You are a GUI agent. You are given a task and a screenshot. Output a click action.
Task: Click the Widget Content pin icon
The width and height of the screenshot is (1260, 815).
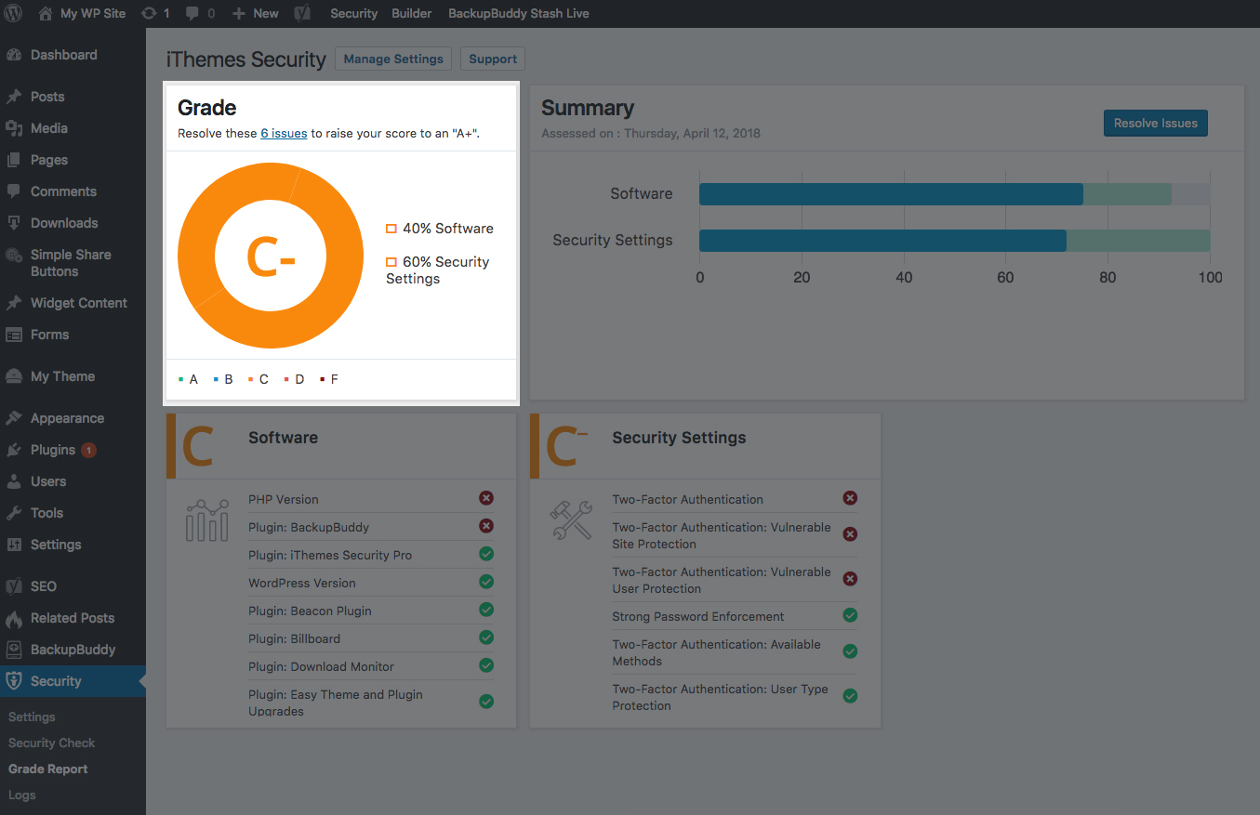(14, 303)
